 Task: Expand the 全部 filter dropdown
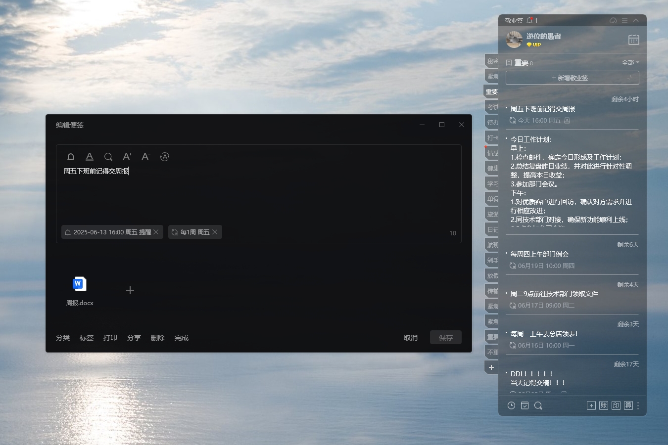pyautogui.click(x=630, y=62)
